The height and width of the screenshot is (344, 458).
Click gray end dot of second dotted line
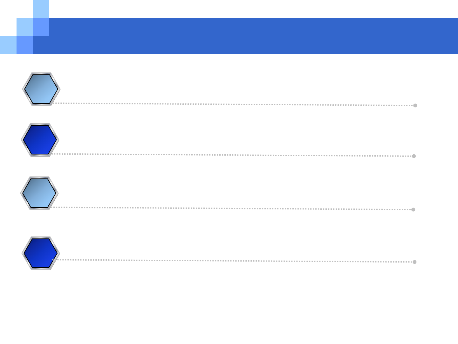pyautogui.click(x=414, y=156)
